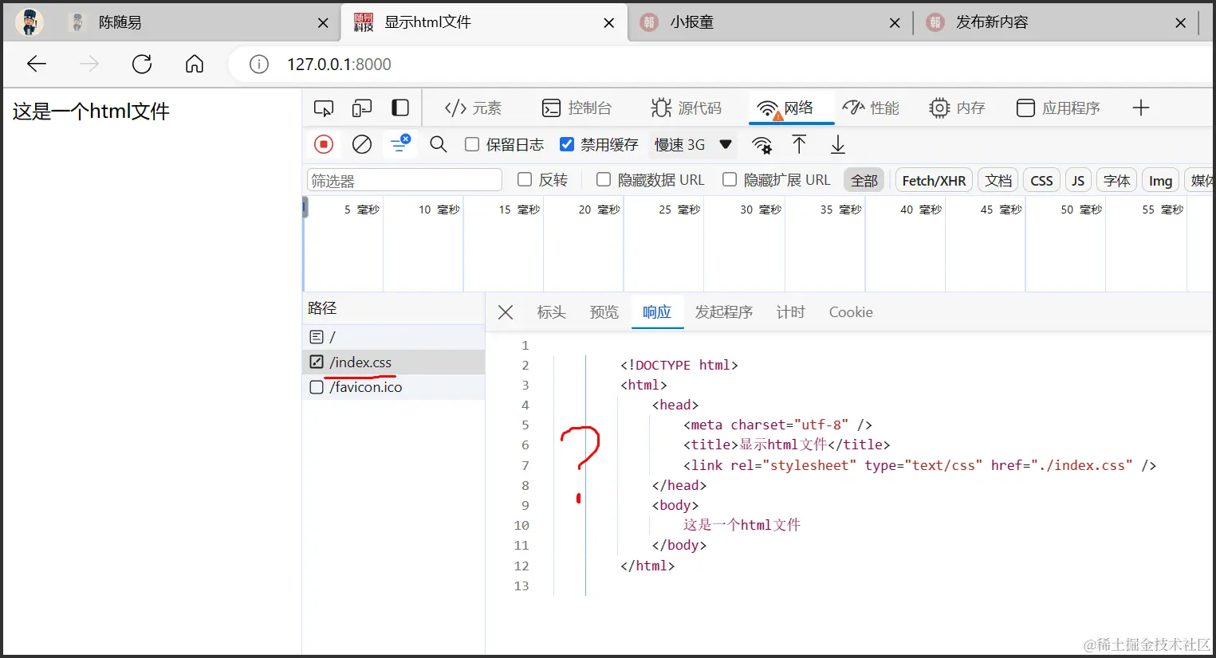Check the 隐藏数据 URL checkbox
This screenshot has height=658, width=1216.
tap(604, 180)
